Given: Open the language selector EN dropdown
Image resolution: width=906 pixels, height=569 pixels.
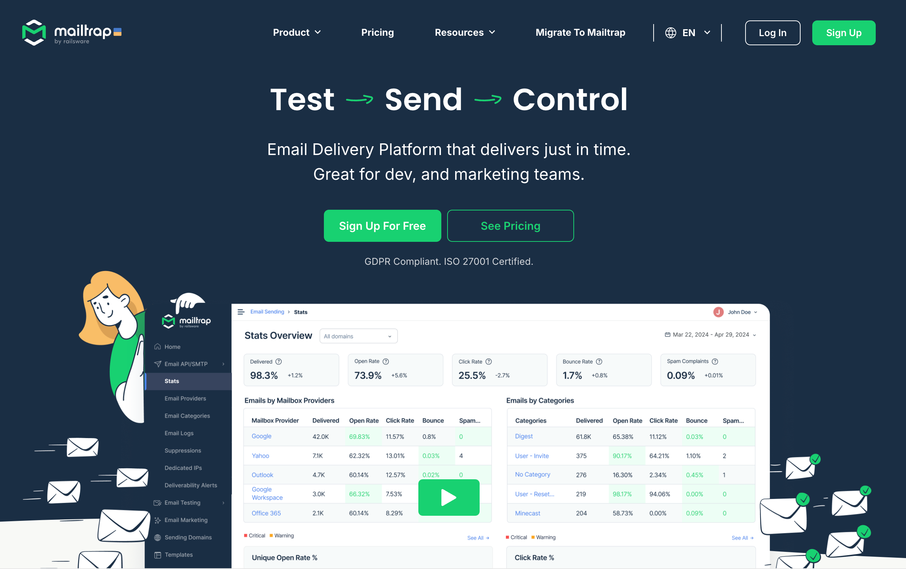Looking at the screenshot, I should click(x=688, y=33).
